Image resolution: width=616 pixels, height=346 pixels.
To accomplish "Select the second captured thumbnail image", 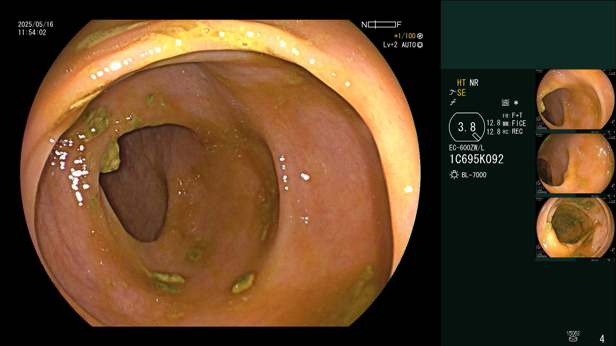I will 576,164.
